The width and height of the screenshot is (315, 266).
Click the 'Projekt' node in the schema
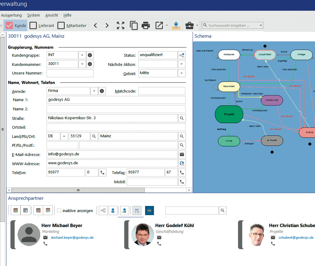(229, 114)
